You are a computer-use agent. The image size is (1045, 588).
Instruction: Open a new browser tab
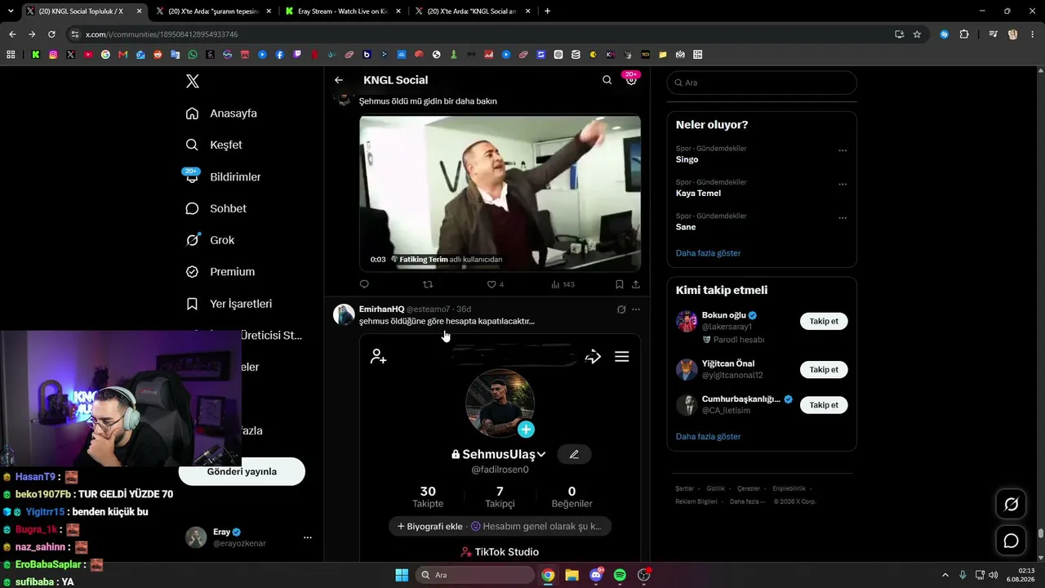pyautogui.click(x=547, y=11)
